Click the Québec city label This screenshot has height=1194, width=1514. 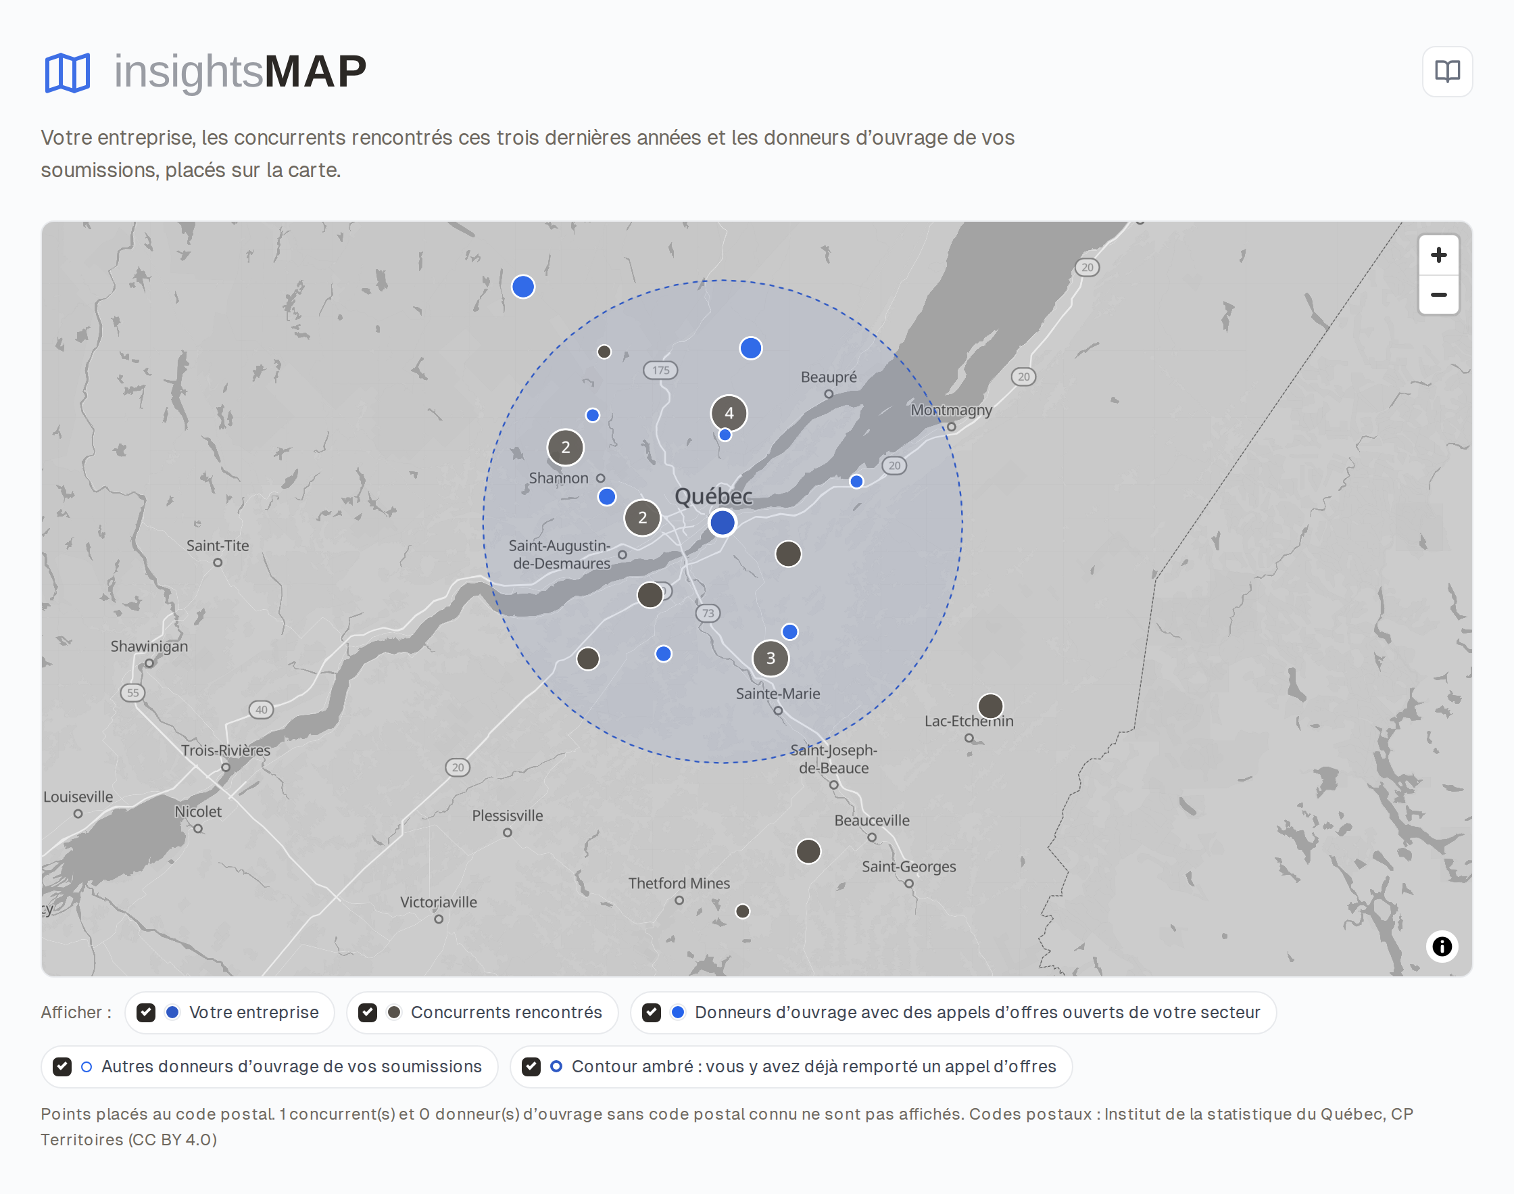(x=712, y=496)
